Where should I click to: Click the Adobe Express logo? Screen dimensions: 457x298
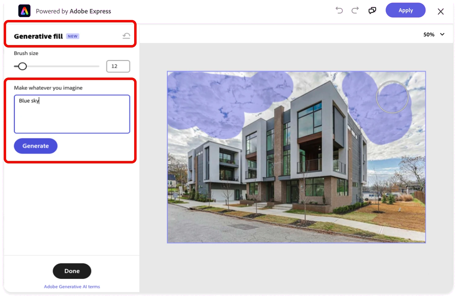25,11
